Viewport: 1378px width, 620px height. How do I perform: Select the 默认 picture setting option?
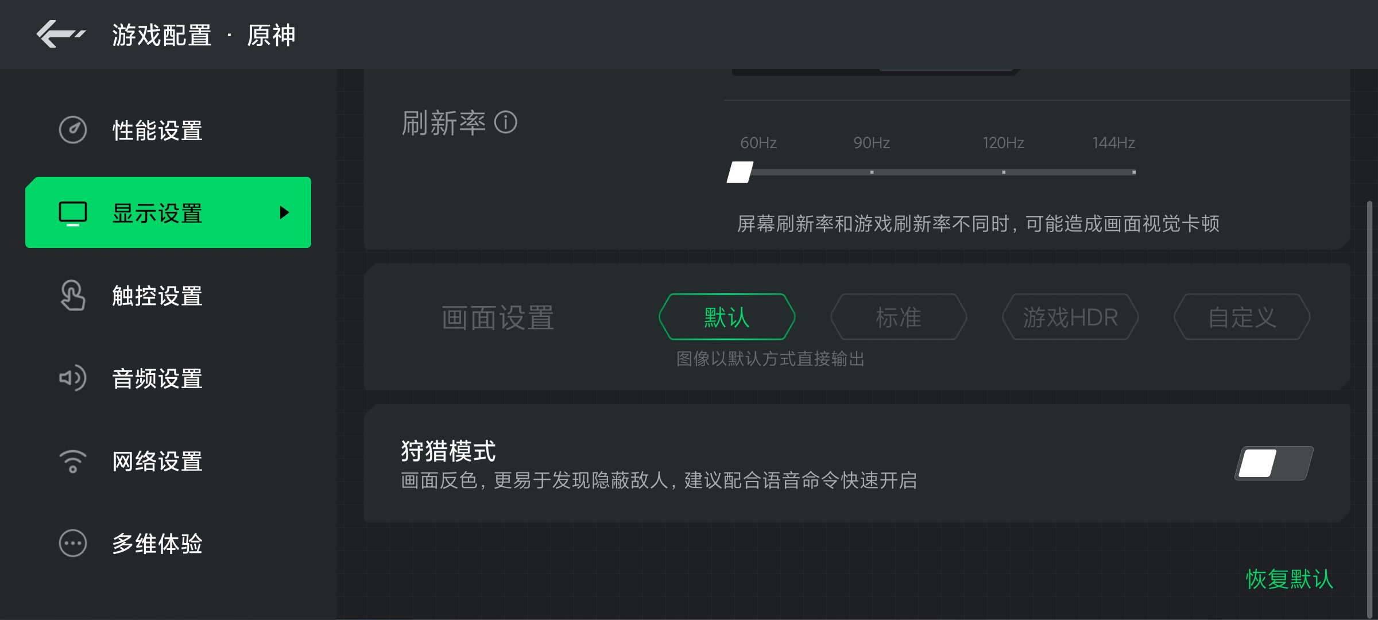727,317
